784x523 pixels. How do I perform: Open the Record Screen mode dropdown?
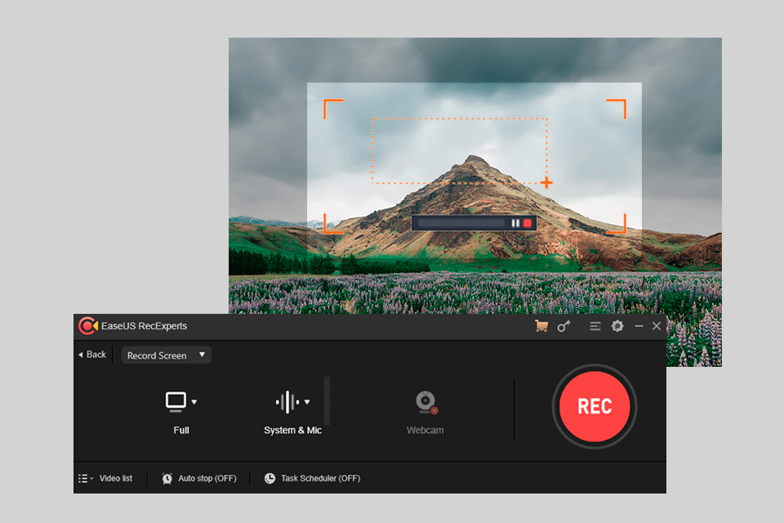pos(165,355)
